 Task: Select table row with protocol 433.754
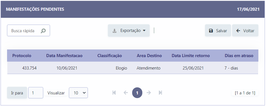click(133, 68)
